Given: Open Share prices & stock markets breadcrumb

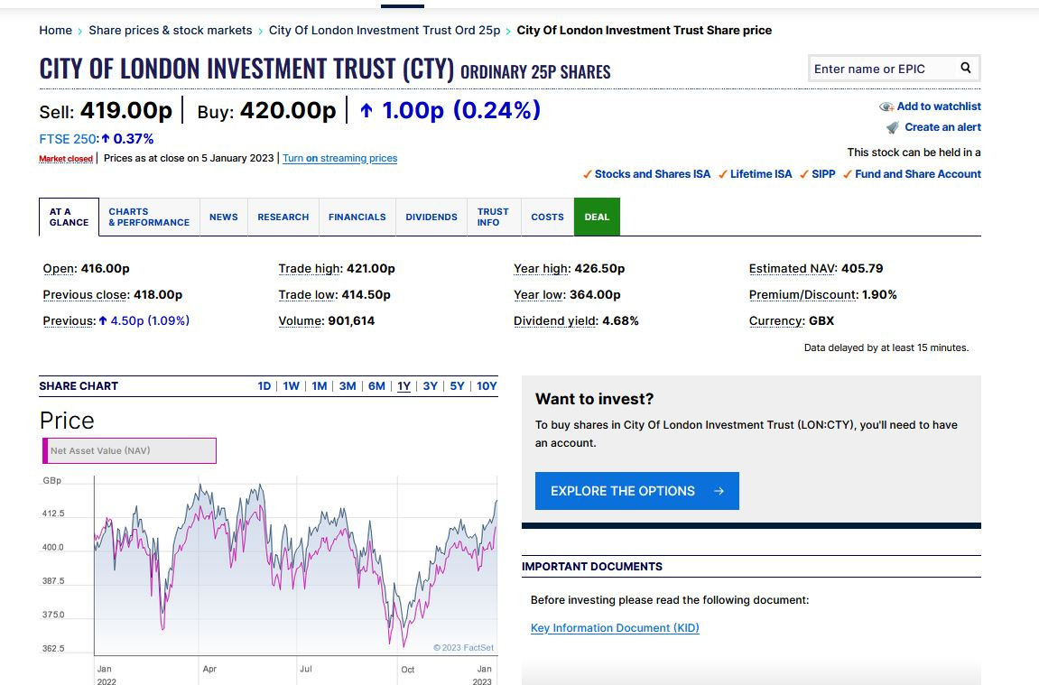Looking at the screenshot, I should (x=171, y=31).
